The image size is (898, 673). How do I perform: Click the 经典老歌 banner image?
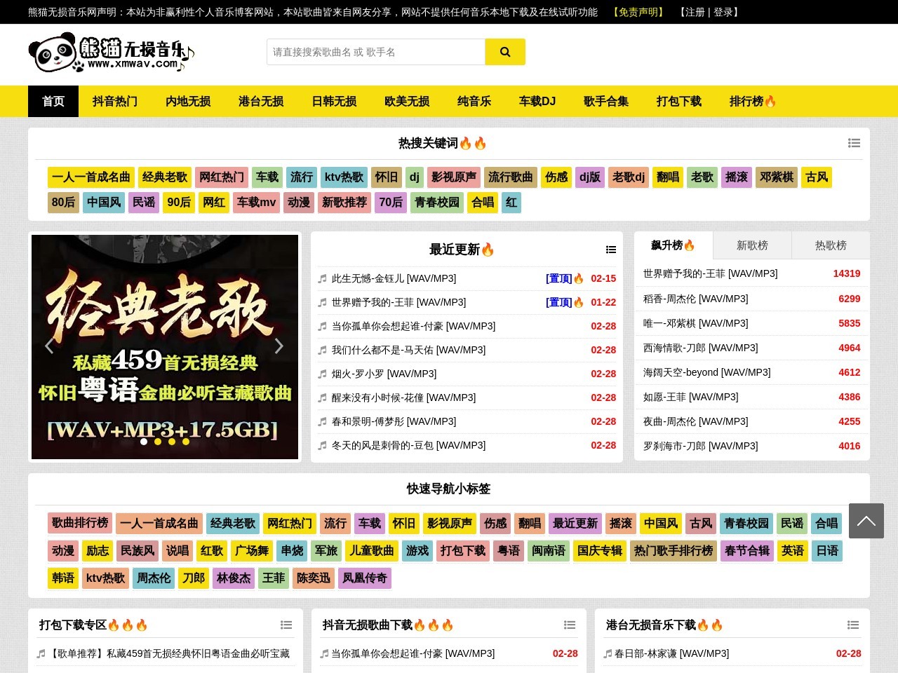click(165, 347)
